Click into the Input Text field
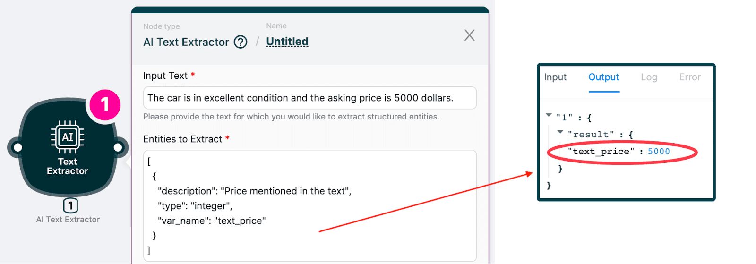This screenshot has width=756, height=264. [x=309, y=98]
